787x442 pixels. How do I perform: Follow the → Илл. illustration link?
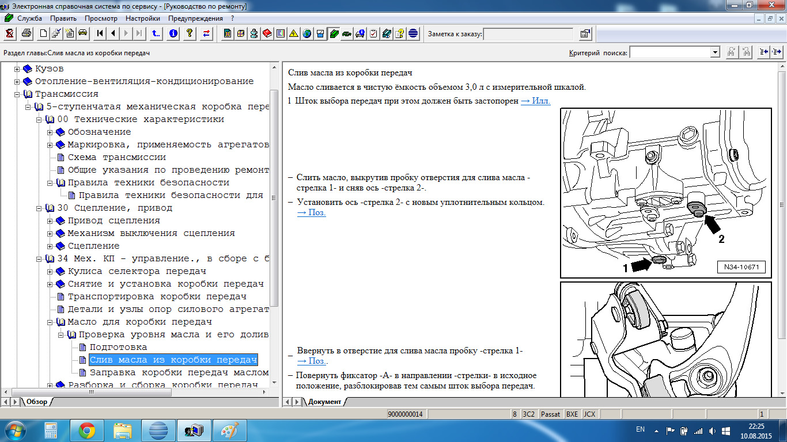point(535,101)
